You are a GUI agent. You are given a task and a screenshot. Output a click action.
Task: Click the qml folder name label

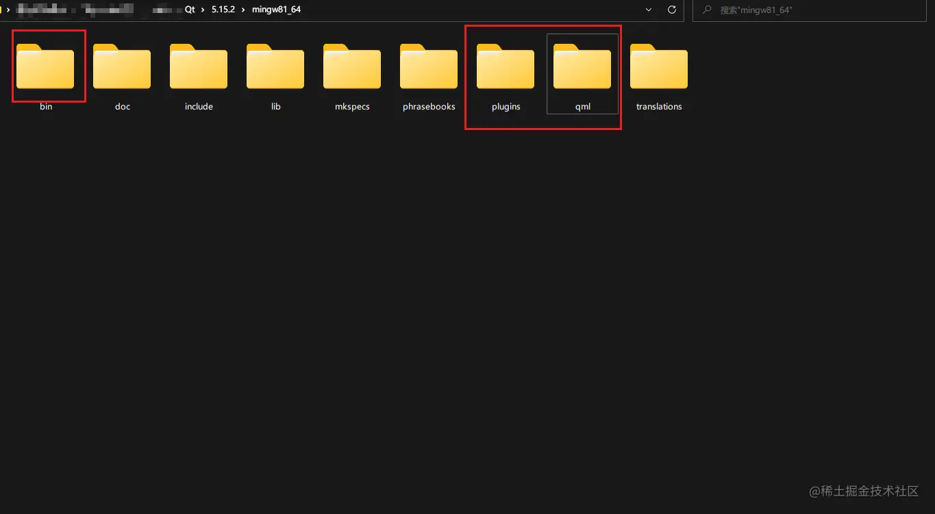point(583,107)
